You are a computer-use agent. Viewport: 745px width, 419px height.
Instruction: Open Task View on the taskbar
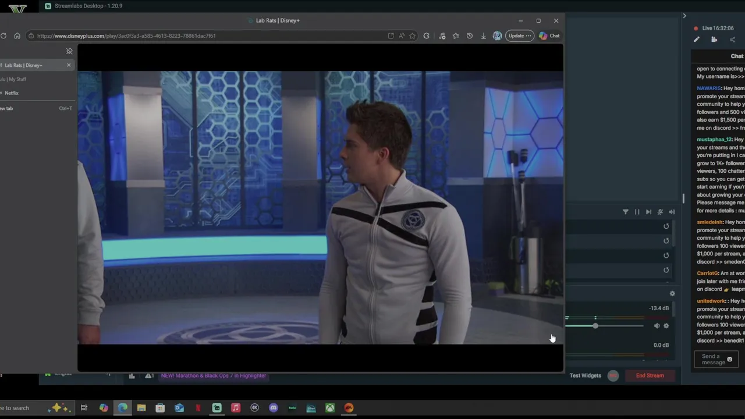84,408
